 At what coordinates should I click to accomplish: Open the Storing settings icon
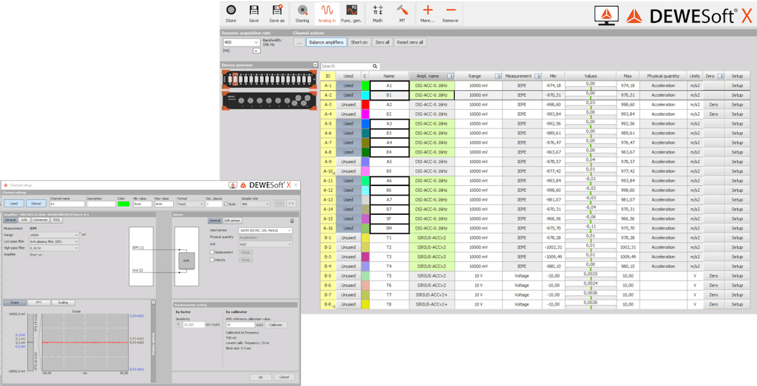(x=302, y=10)
